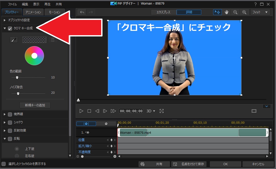This screenshot has height=169, width=276.
Task: Expand the 反射効果 section
Action: pos(5,131)
